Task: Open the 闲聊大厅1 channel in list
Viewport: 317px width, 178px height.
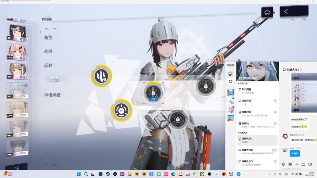Action: (x=258, y=140)
